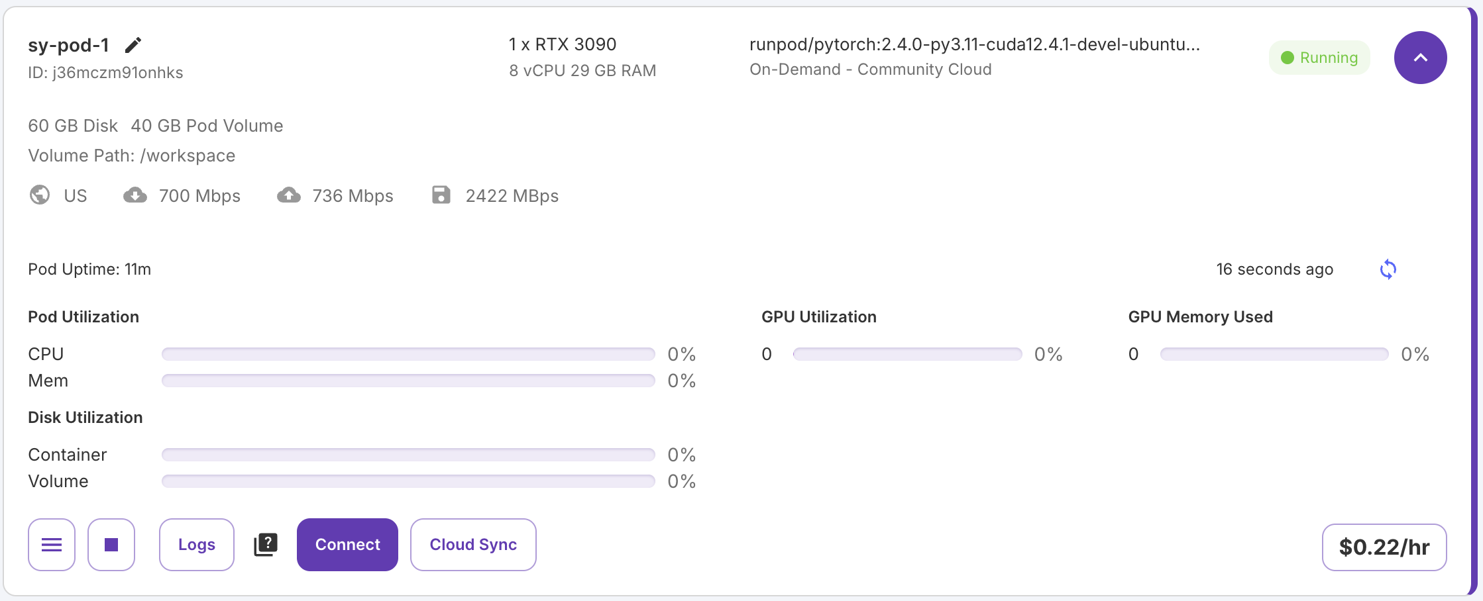This screenshot has width=1483, height=601.
Task: Click the pencil icon to rename sy-pod-1
Action: click(133, 45)
